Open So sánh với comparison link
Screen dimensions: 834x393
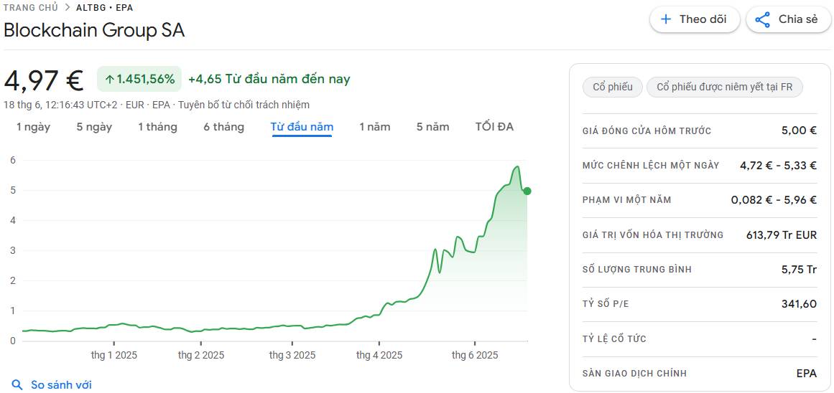coord(61,385)
